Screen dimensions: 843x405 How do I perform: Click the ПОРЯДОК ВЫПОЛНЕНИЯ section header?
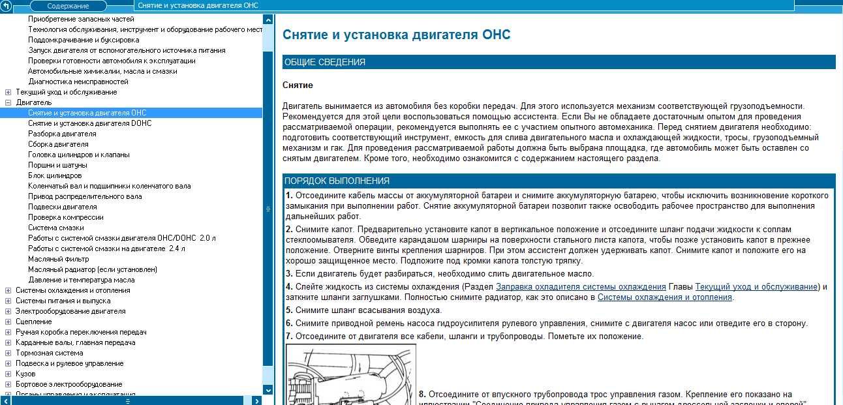(x=559, y=181)
